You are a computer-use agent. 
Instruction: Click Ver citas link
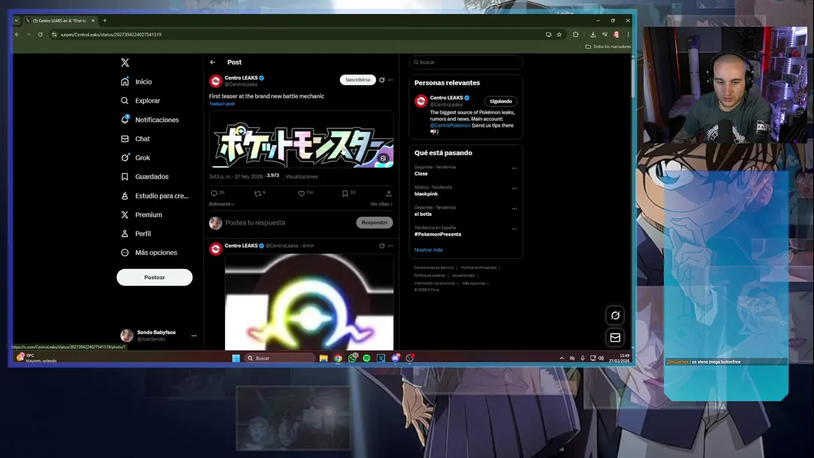point(382,204)
